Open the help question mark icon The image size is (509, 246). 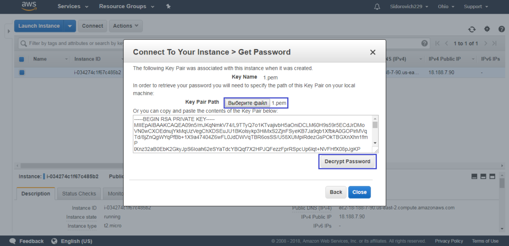[x=502, y=29]
